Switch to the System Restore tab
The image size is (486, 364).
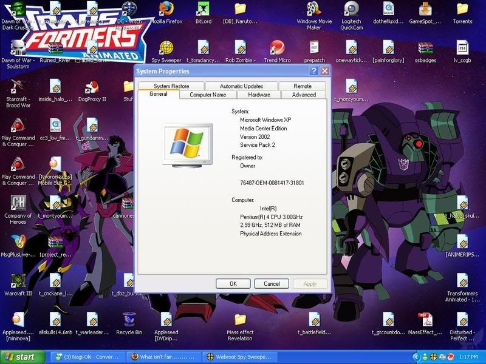171,86
